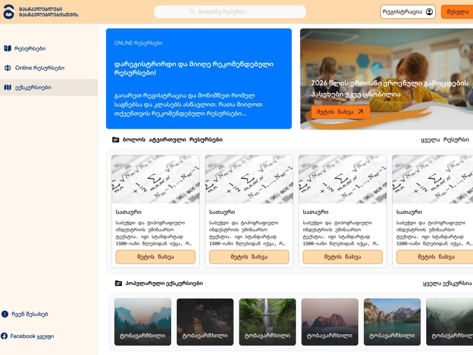Click the first resource card math image
This screenshot has width=473, height=355.
coord(155,179)
